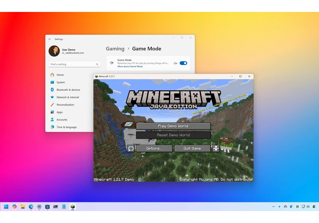
Task: Open Minecraft accessibility settings icon button
Action: [x=216, y=149]
